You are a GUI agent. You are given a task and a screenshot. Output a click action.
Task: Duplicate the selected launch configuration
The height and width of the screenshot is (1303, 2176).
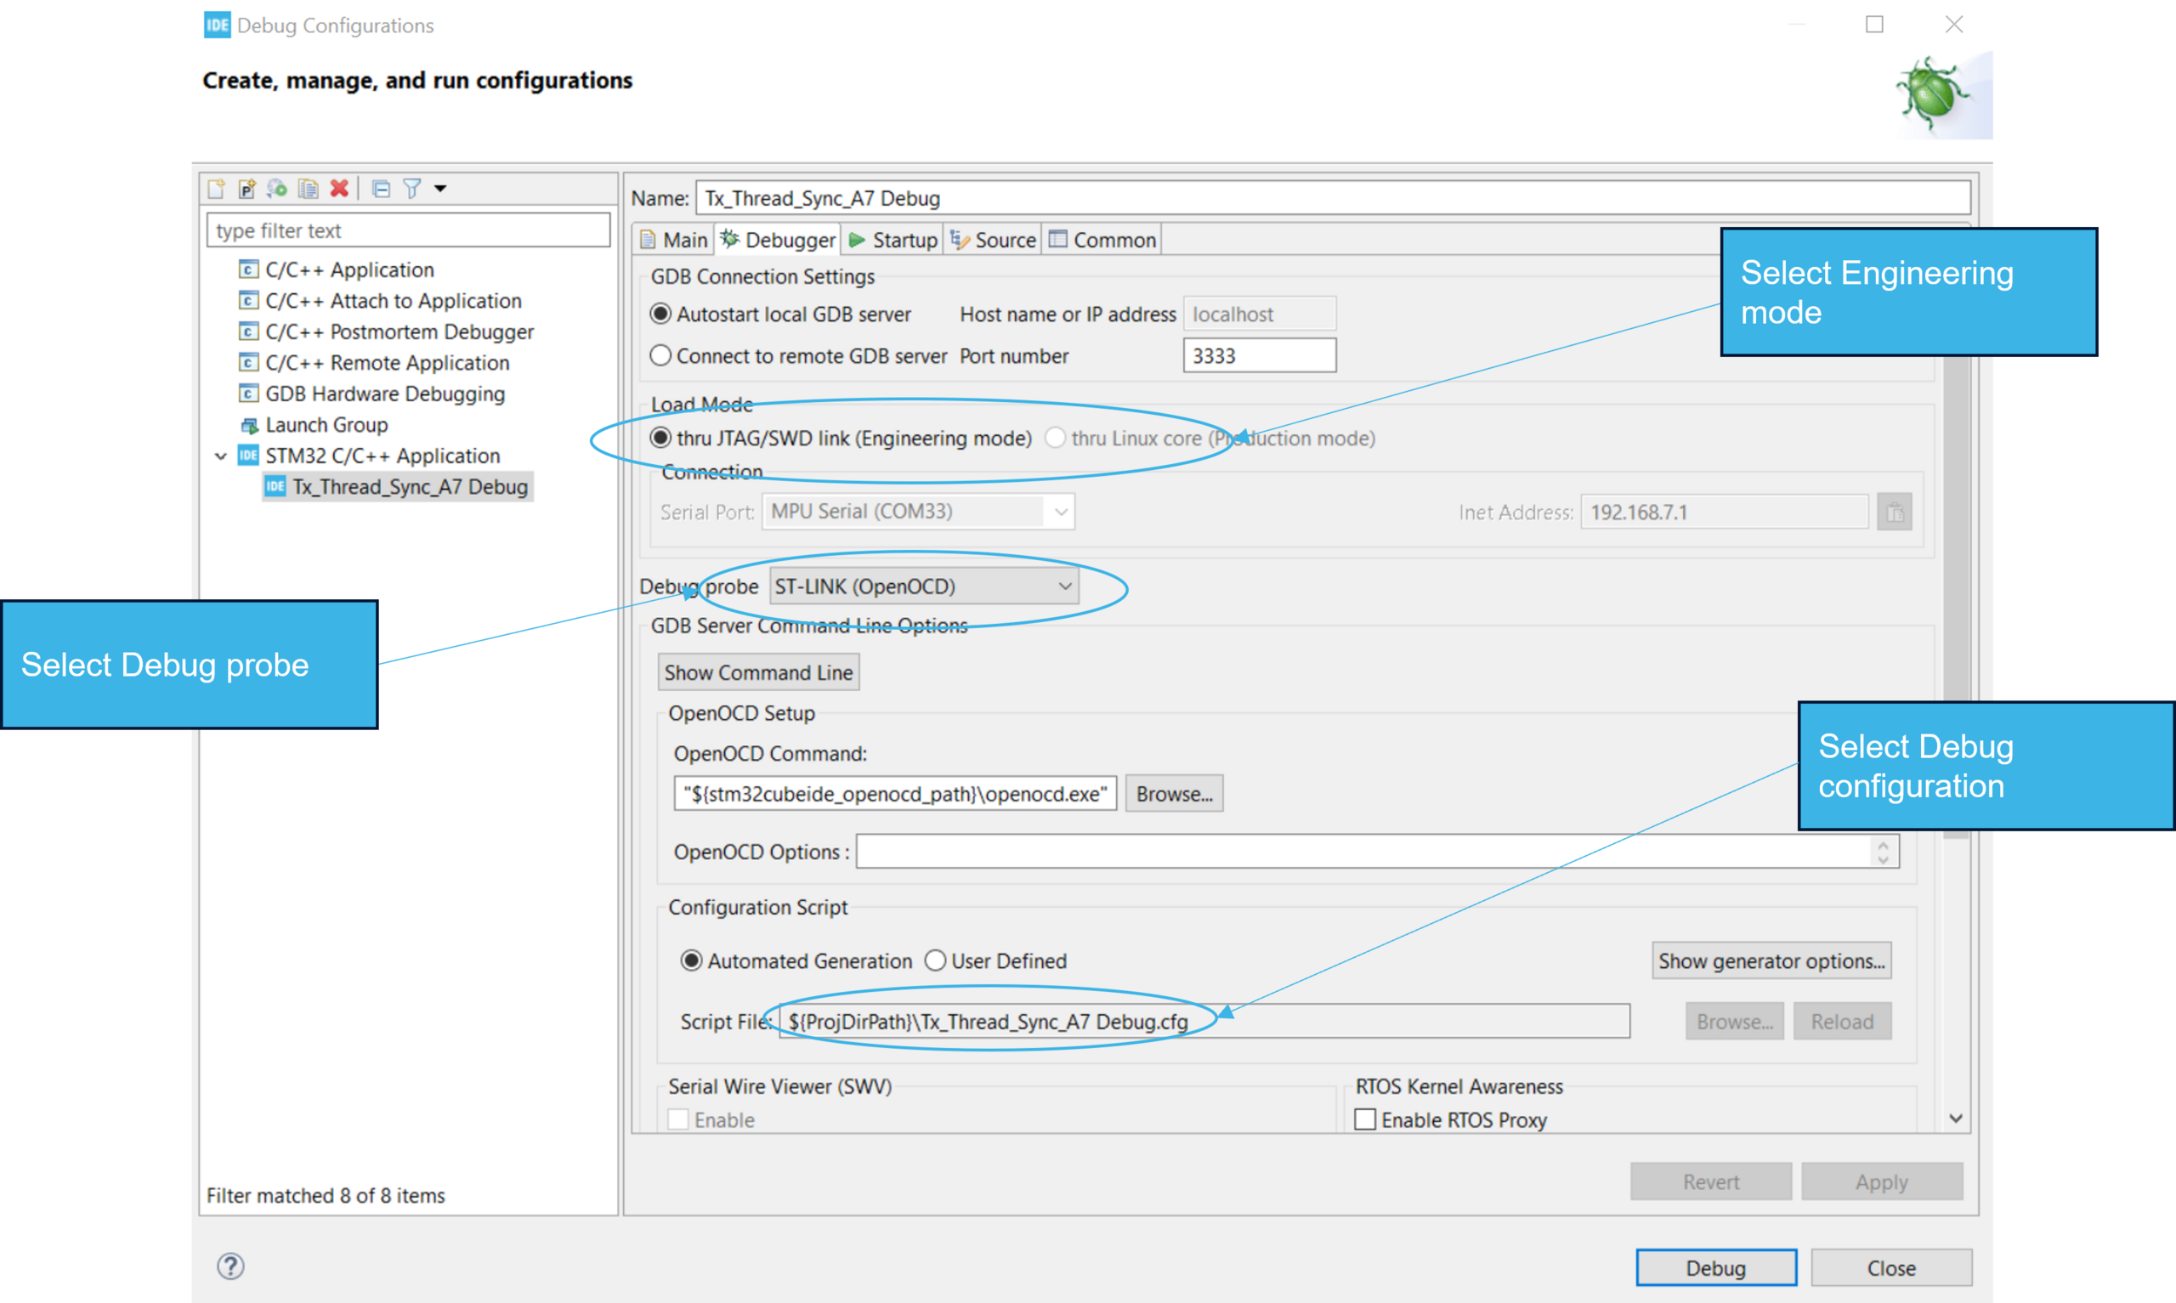coord(308,188)
